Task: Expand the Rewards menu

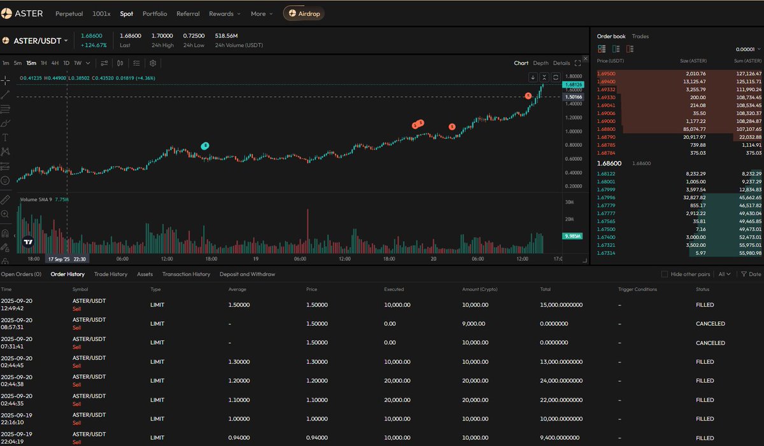Action: pos(225,13)
